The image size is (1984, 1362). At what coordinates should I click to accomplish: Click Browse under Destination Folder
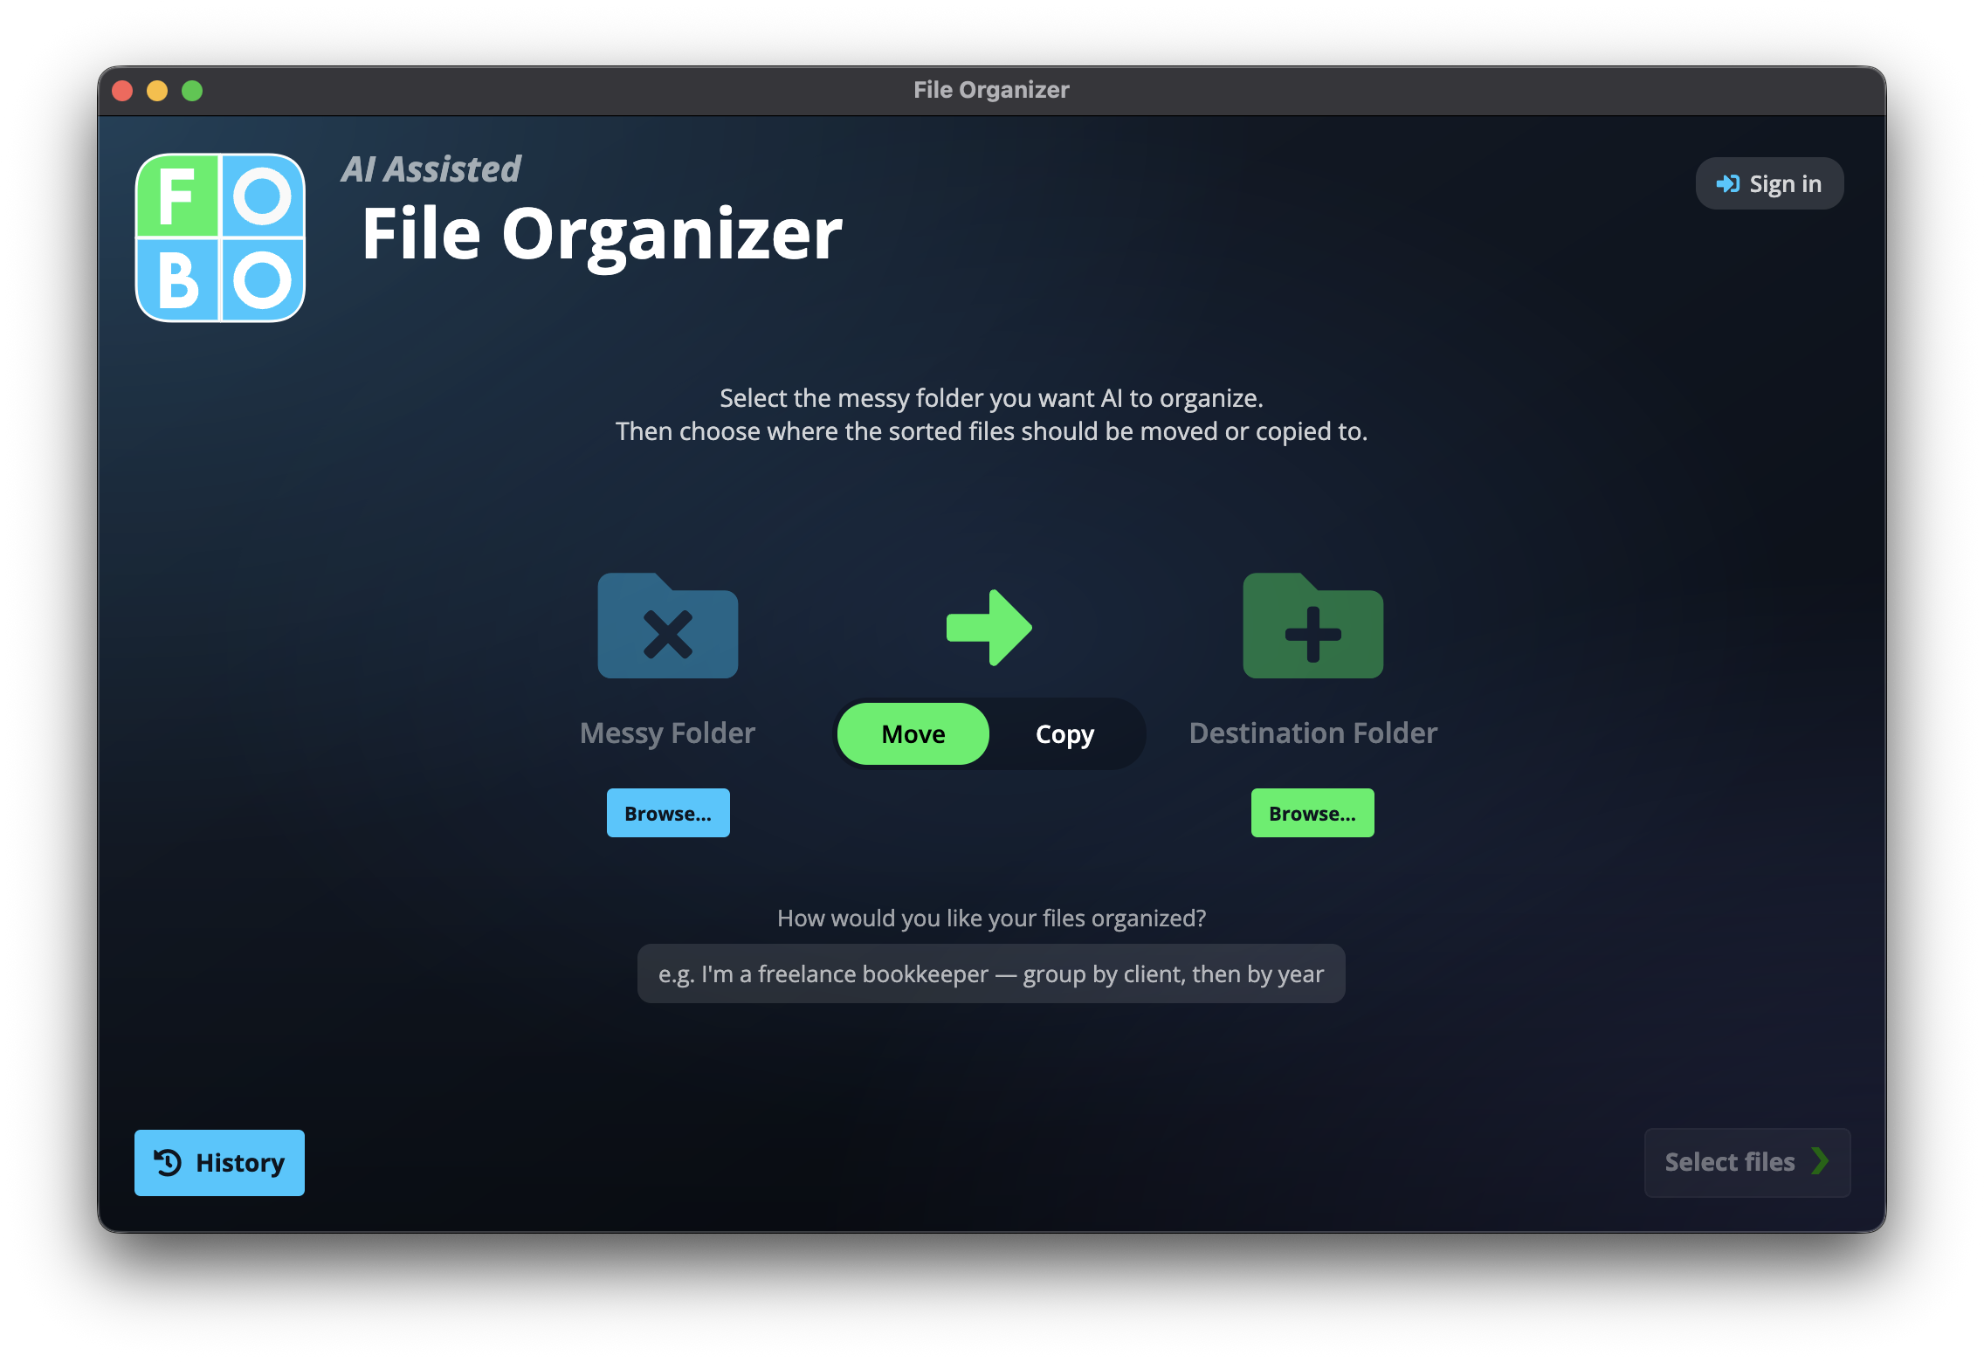(x=1312, y=812)
